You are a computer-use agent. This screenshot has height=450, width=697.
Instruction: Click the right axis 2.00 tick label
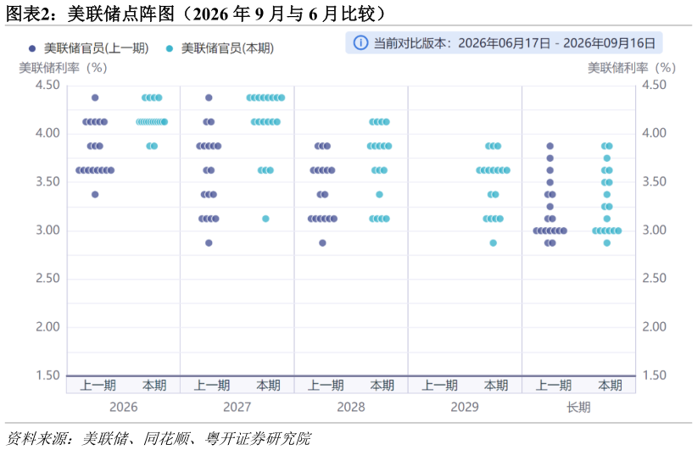point(655,327)
